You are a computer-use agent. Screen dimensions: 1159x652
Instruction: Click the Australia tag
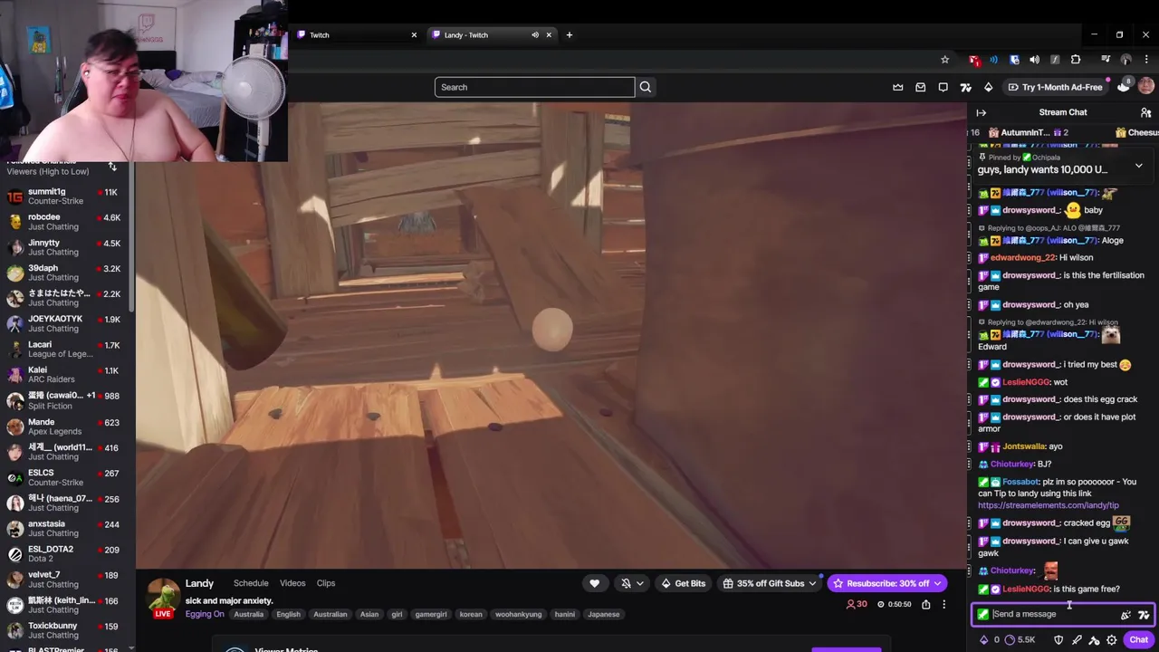(x=249, y=614)
